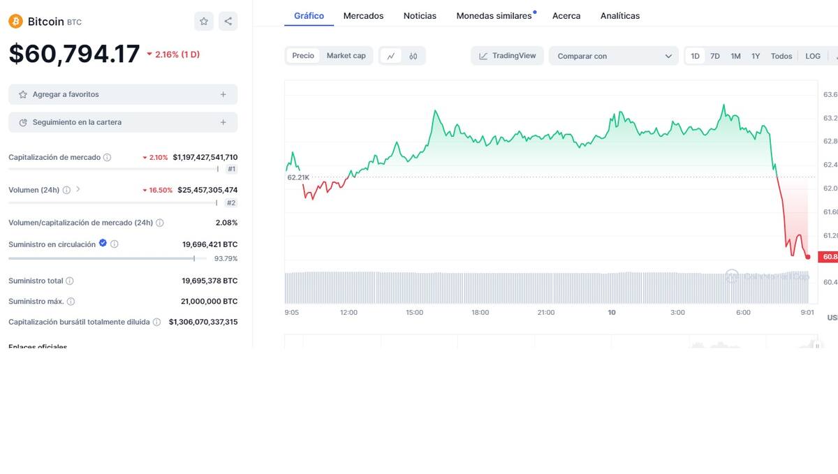
Task: Select the 7D time range
Action: (715, 56)
